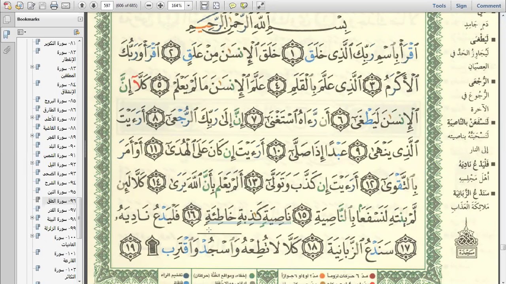Send file by email envelope icon
The image size is (506, 284).
(66, 6)
